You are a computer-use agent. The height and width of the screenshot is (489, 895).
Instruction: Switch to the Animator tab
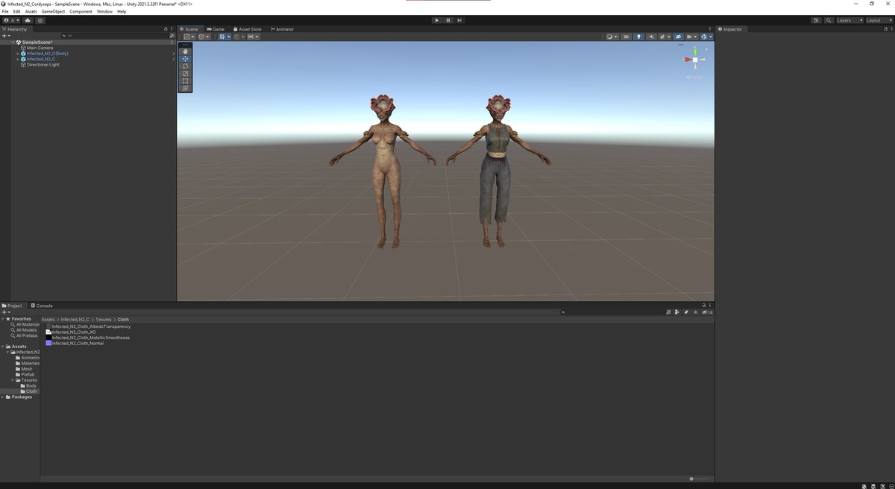283,29
